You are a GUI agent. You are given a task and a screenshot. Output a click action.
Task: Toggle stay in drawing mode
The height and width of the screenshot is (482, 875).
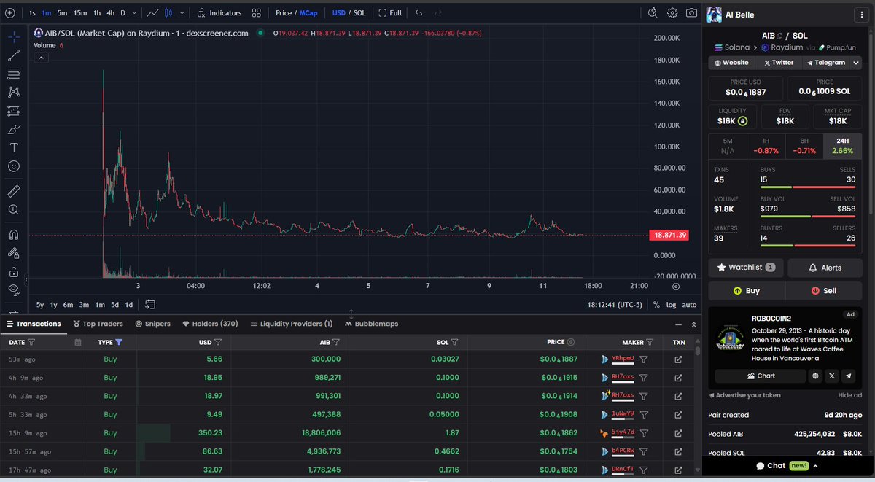[13, 253]
